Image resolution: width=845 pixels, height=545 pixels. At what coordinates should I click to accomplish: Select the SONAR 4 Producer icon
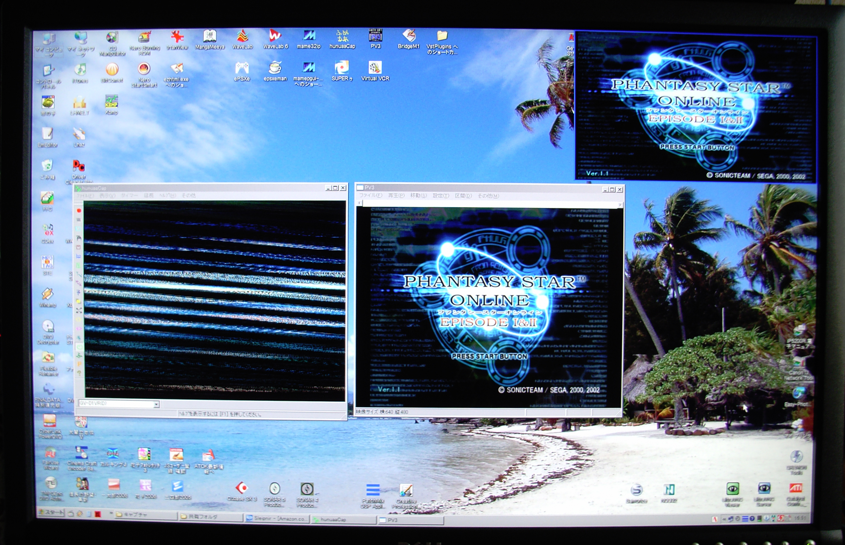(x=307, y=495)
